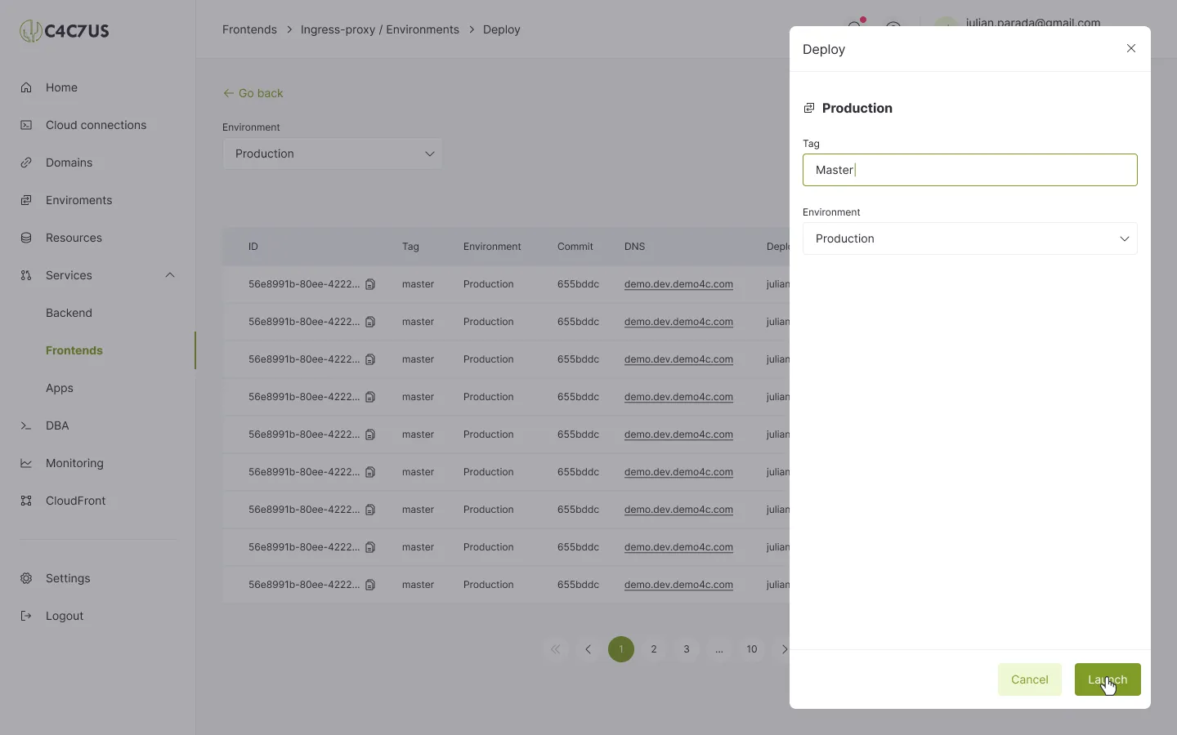Select page 2 in pagination
The height and width of the screenshot is (735, 1177).
coord(654,649)
